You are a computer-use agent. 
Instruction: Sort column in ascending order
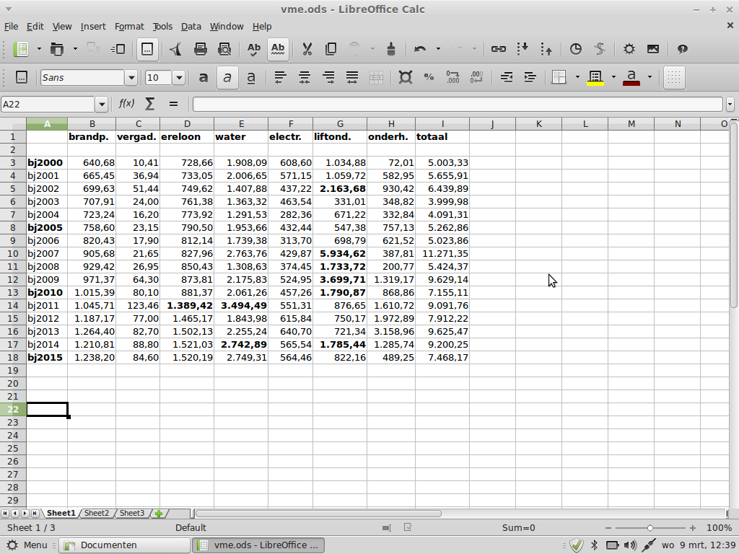[x=522, y=49]
